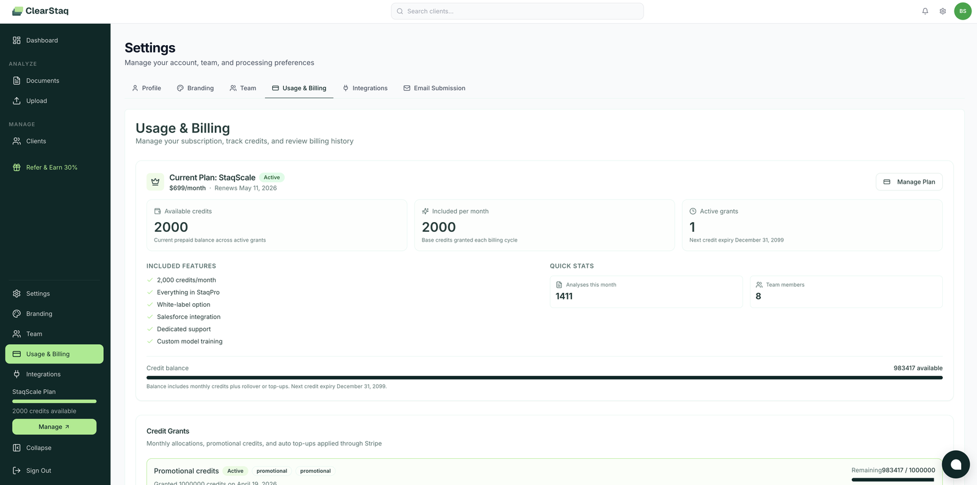Click the search magnifier icon
Viewport: 977px width, 485px height.
[x=400, y=11]
